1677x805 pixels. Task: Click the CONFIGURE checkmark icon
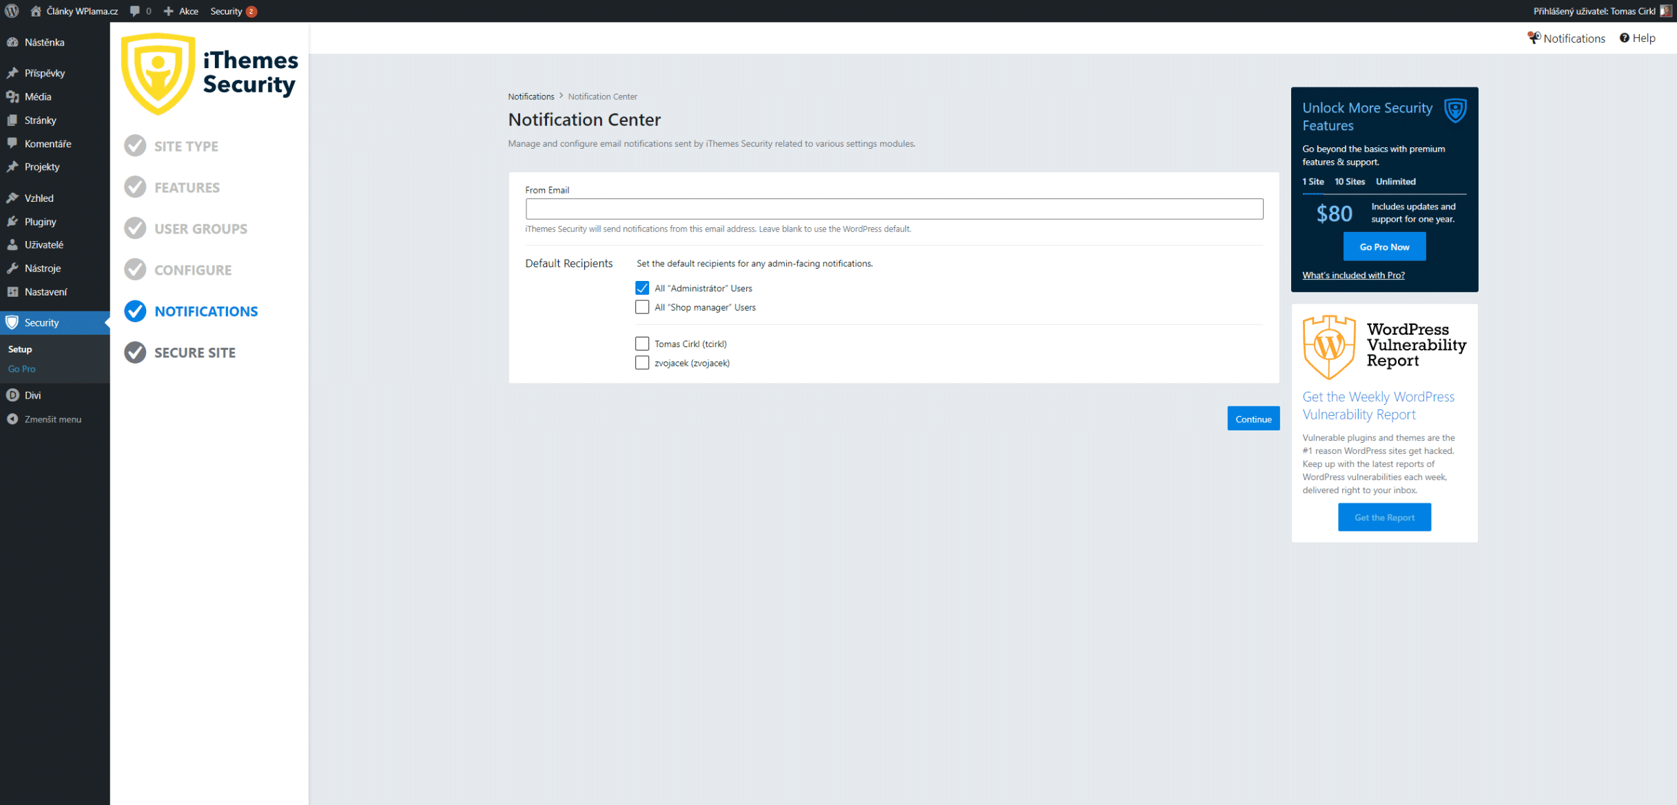[x=135, y=270]
